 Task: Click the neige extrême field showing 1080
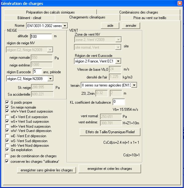42,65
